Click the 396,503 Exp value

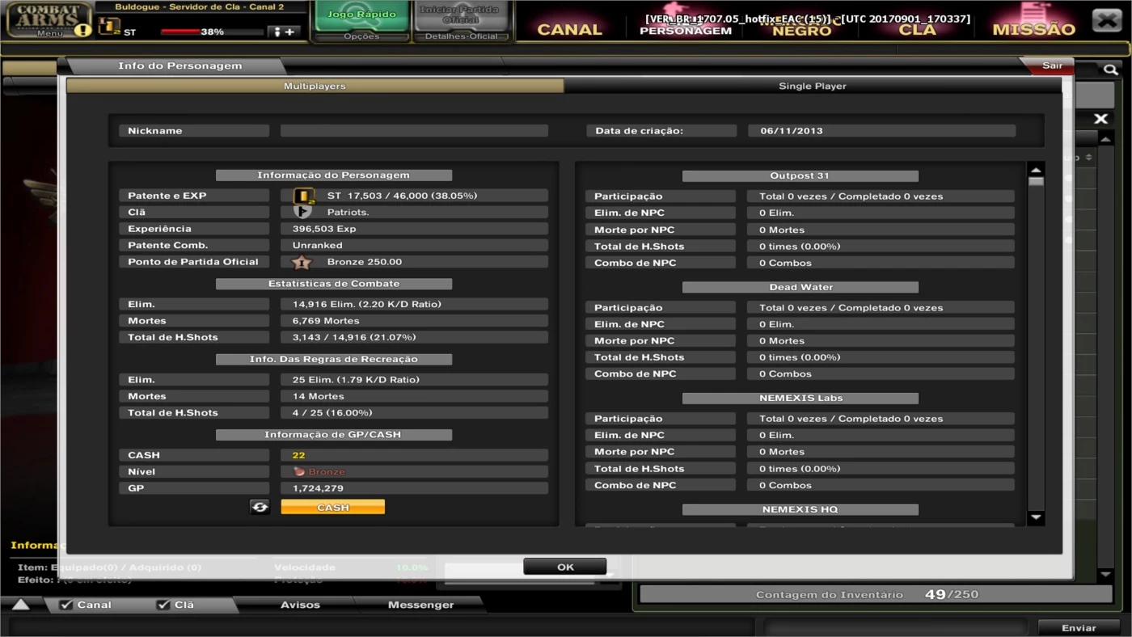point(414,229)
